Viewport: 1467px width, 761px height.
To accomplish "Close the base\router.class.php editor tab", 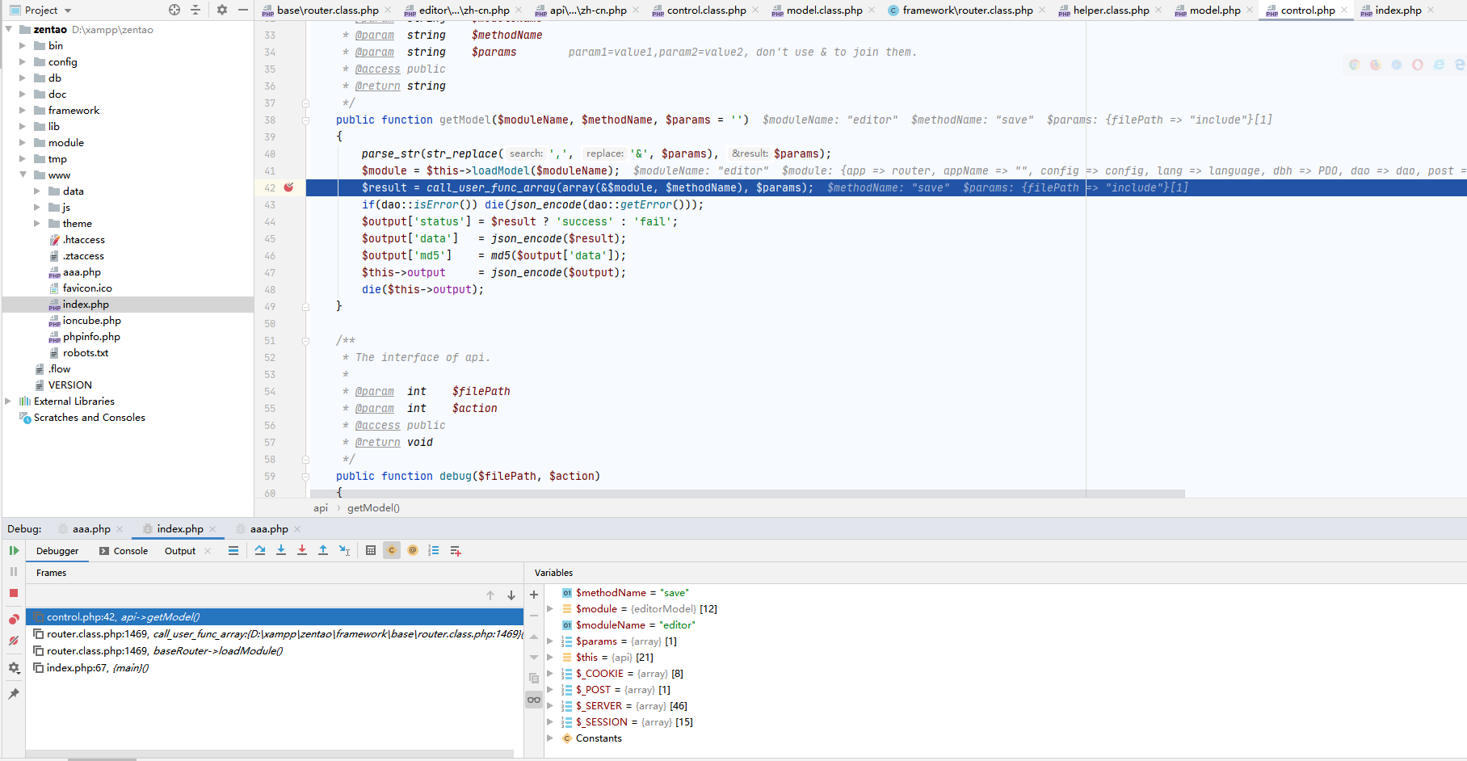I will pyautogui.click(x=388, y=11).
